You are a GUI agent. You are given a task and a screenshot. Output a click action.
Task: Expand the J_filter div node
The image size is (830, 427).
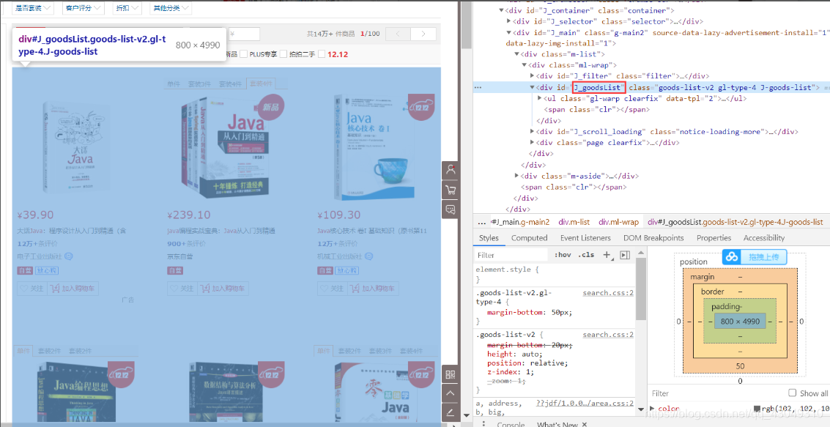532,75
